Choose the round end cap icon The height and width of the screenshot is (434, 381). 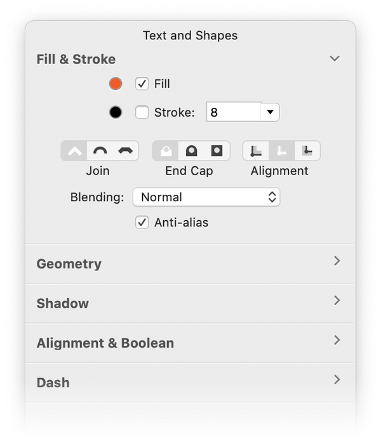coord(191,151)
